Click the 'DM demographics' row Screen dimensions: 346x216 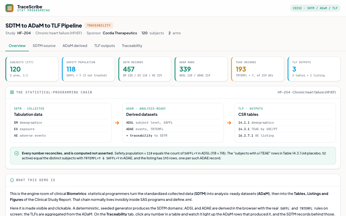61,123
